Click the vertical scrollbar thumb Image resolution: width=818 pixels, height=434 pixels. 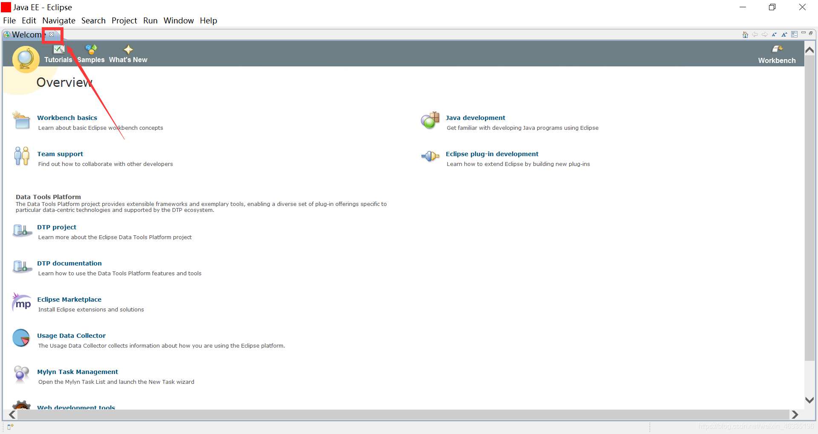tap(810, 208)
